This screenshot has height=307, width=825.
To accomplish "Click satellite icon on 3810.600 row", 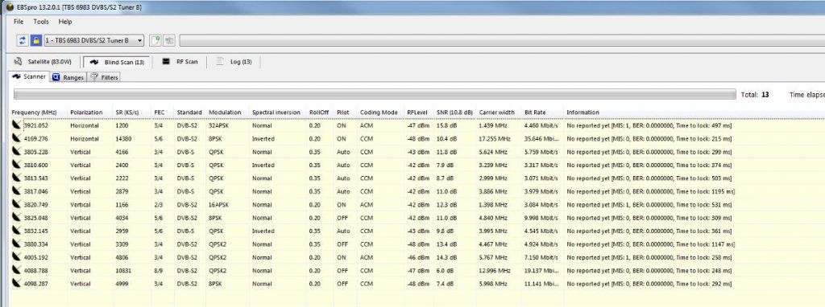I will click(17, 164).
